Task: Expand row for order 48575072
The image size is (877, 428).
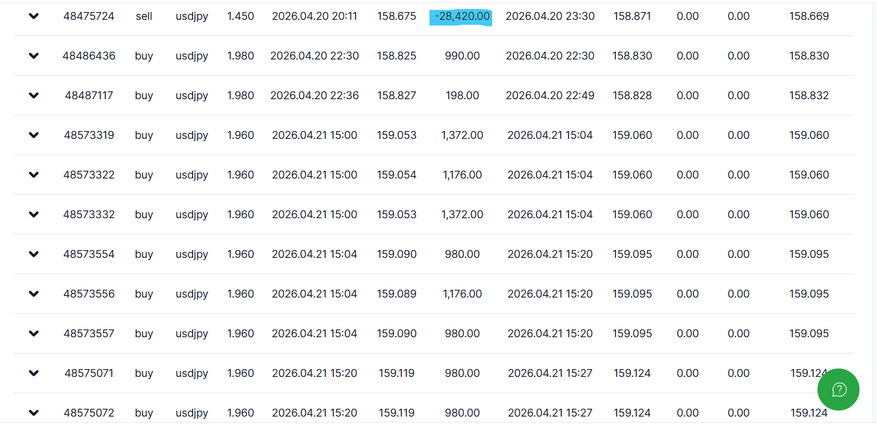Action: 34,413
